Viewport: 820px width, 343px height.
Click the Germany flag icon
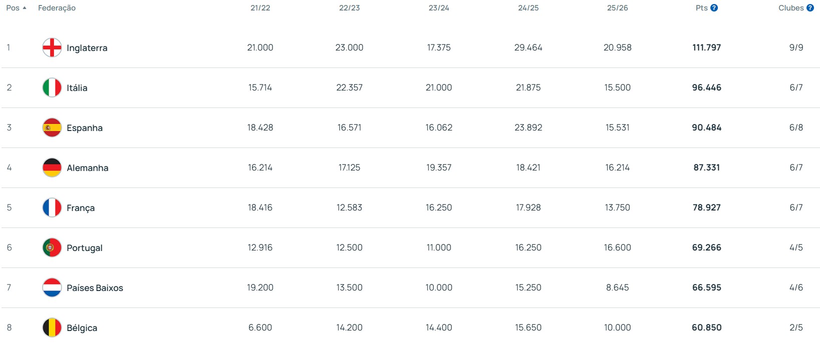(x=52, y=167)
